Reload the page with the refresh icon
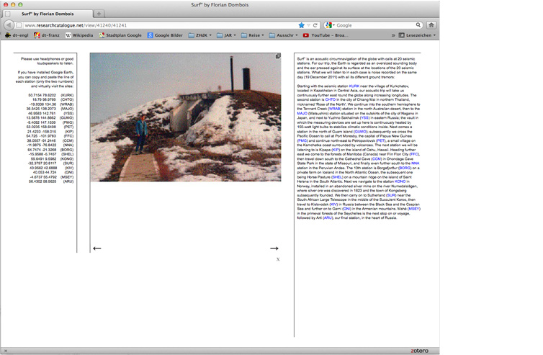The width and height of the screenshot is (543, 355). (315, 25)
